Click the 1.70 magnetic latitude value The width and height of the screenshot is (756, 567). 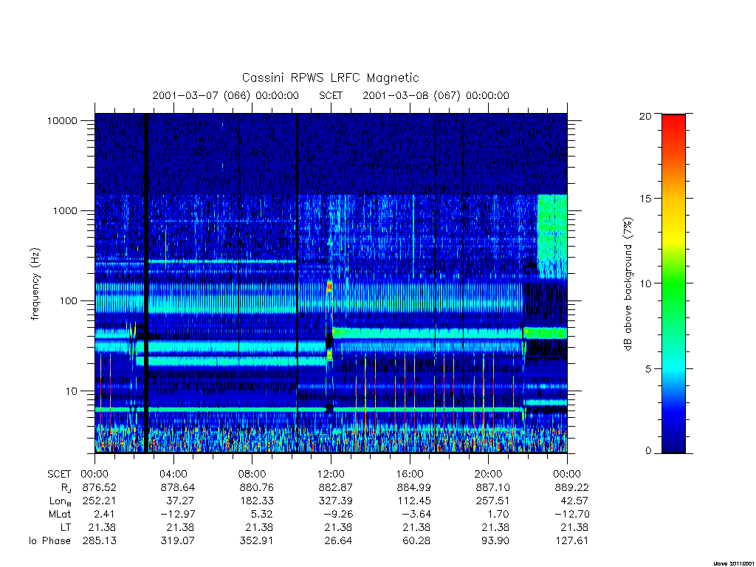pos(498,515)
